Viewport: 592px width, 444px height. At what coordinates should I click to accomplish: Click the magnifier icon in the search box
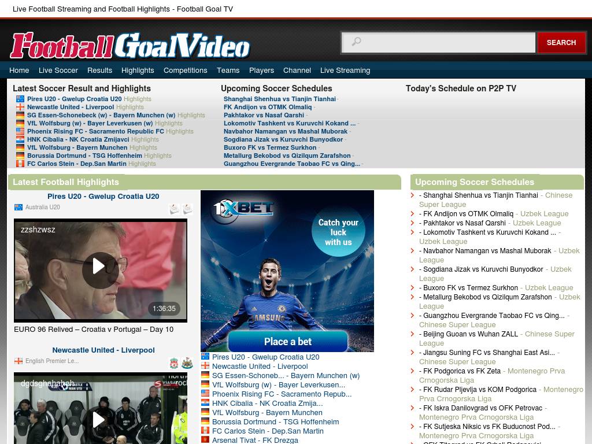356,42
